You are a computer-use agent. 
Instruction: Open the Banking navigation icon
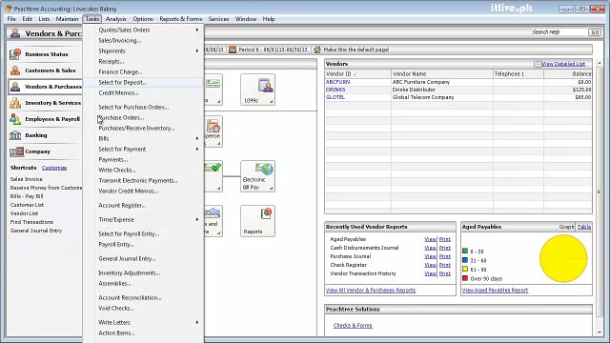click(x=15, y=135)
